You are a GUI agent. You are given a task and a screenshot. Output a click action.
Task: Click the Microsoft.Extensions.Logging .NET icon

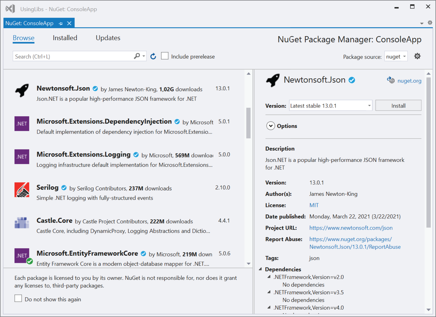22,157
